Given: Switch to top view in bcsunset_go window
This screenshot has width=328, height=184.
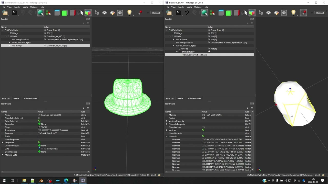Looking at the screenshot, I should [x=221, y=13].
